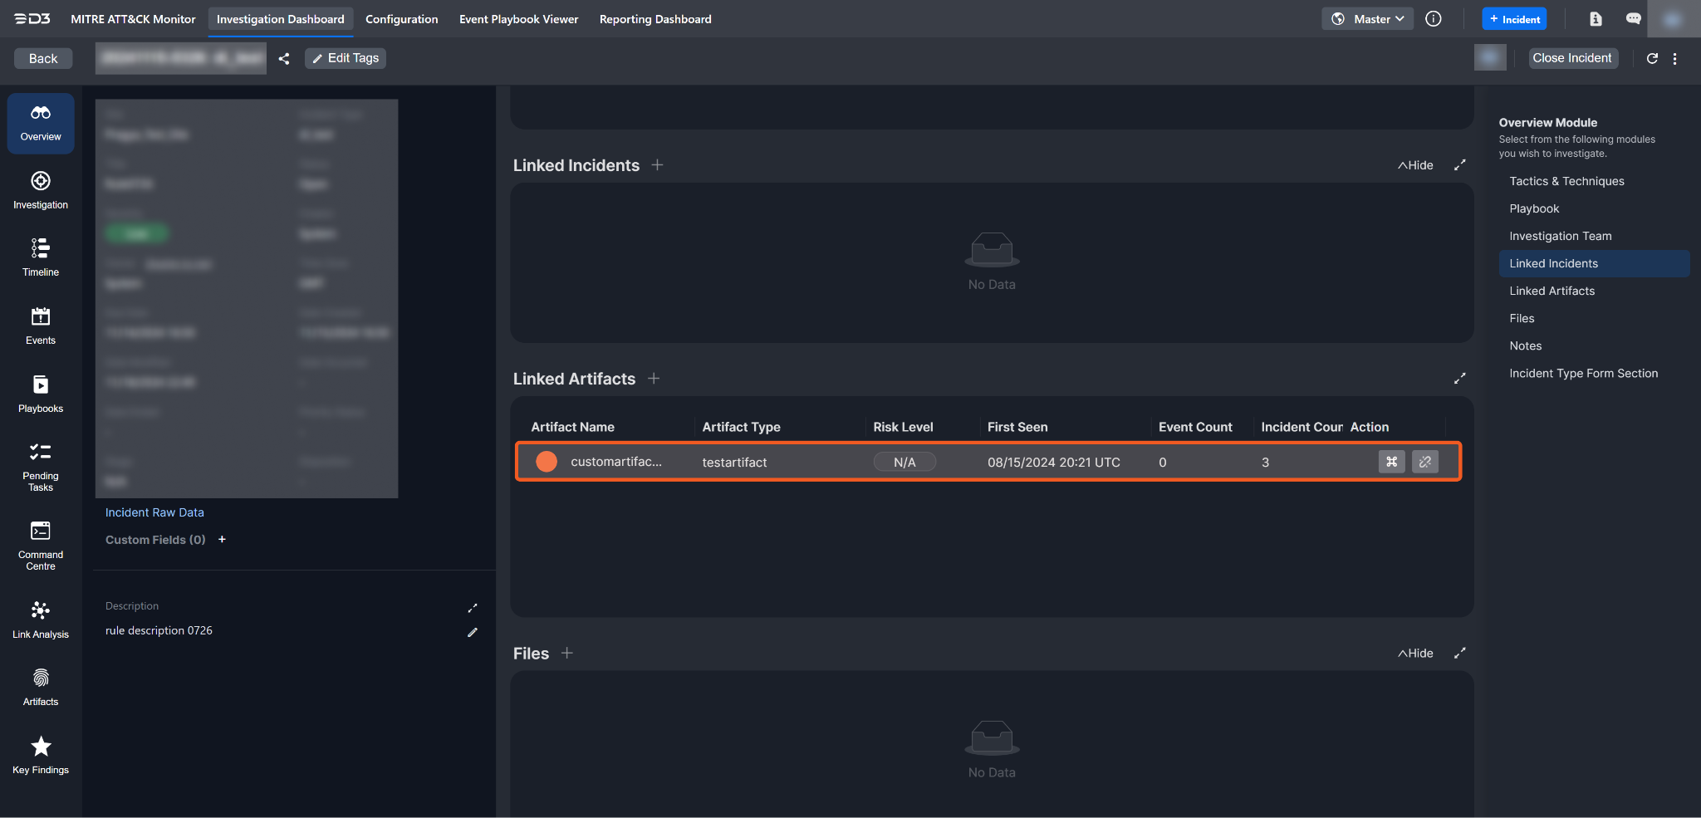The width and height of the screenshot is (1701, 818).
Task: Click the refresh icon near Close Incident
Action: click(1651, 59)
